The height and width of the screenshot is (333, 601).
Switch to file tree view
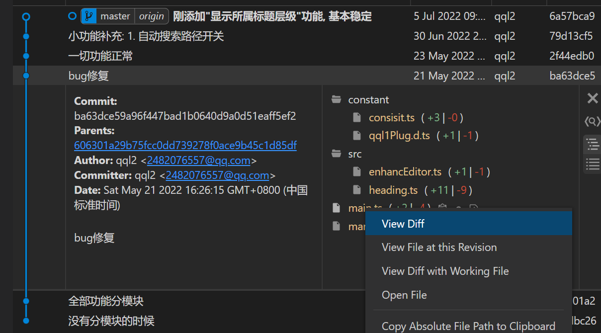[x=592, y=144]
